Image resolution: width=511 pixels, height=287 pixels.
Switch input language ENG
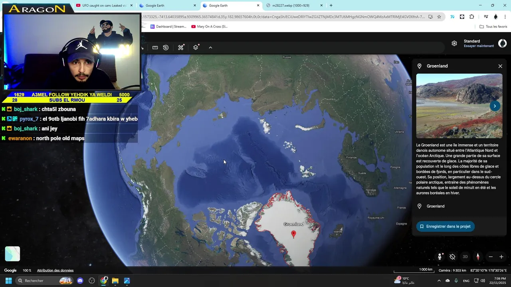point(466,281)
